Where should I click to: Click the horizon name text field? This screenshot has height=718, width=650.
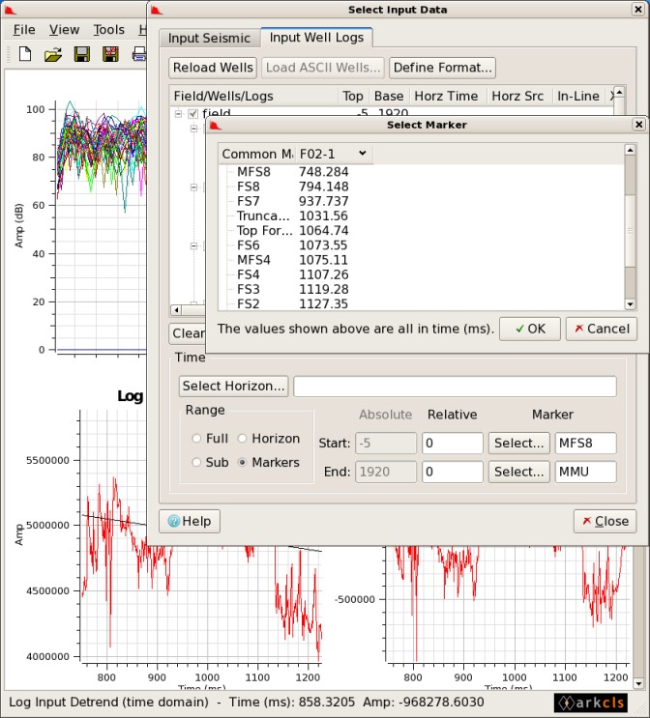pyautogui.click(x=455, y=386)
